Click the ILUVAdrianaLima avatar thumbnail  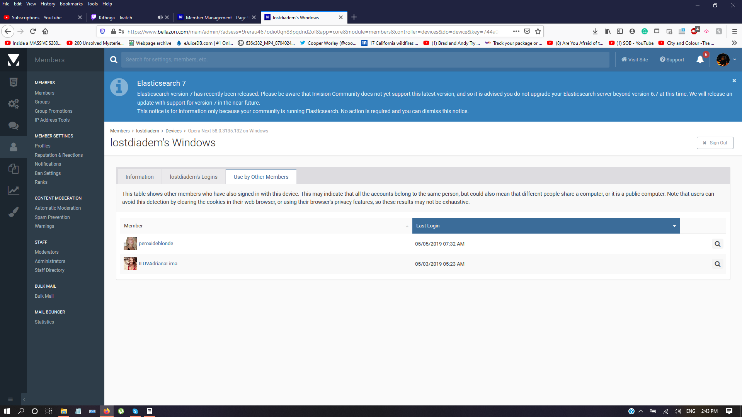point(130,264)
